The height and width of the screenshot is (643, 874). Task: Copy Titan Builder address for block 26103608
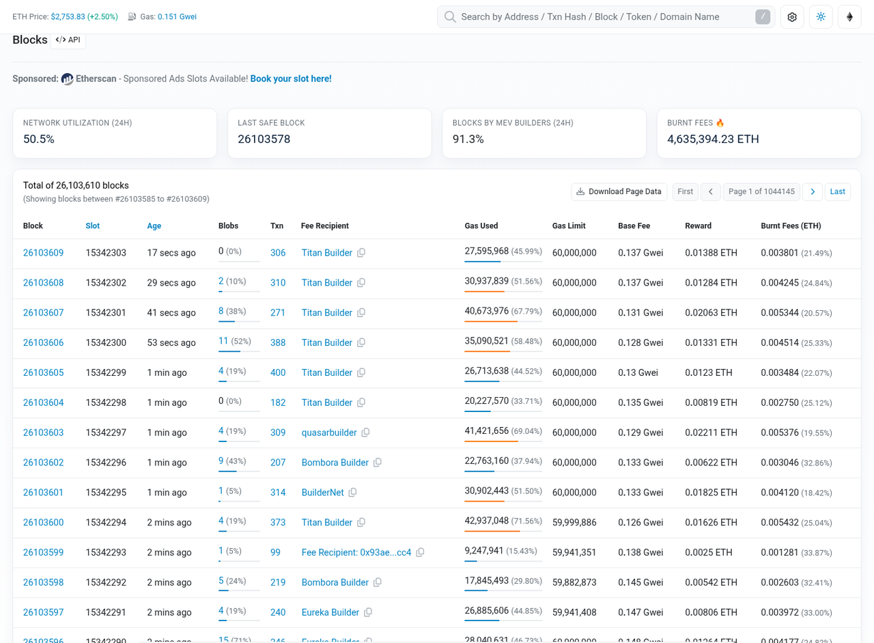tap(361, 283)
